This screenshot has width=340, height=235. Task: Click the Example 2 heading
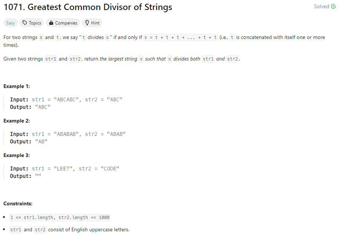(17, 121)
